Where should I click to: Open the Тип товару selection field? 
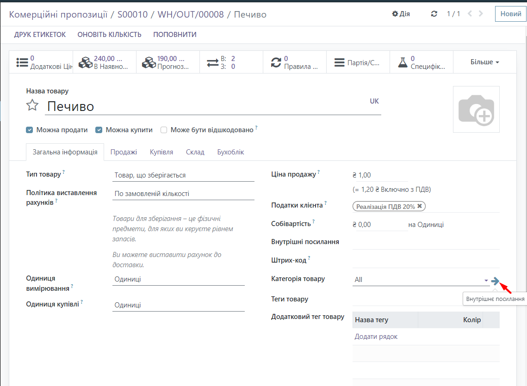click(x=183, y=176)
